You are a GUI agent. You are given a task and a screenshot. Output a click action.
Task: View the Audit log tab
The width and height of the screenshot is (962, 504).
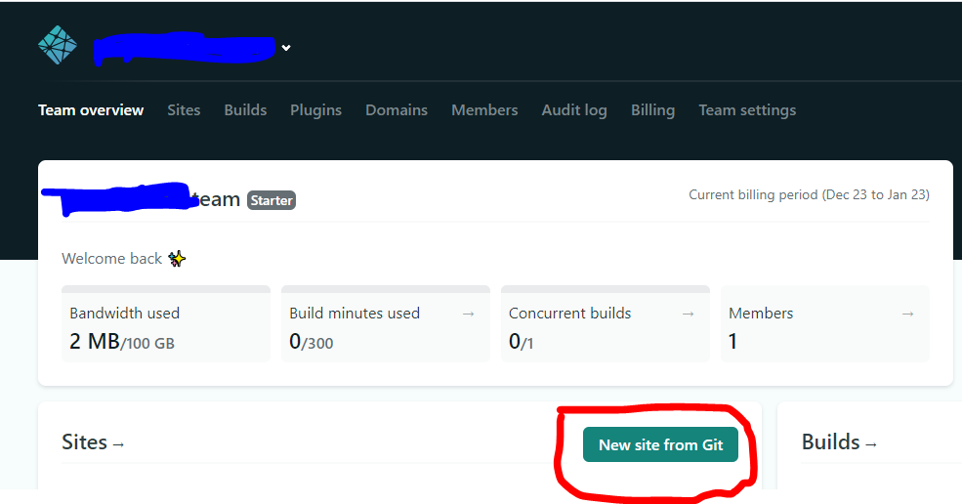pyautogui.click(x=574, y=110)
